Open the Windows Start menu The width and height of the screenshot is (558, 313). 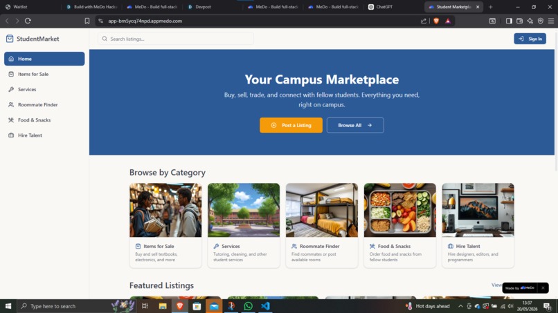tap(8, 306)
